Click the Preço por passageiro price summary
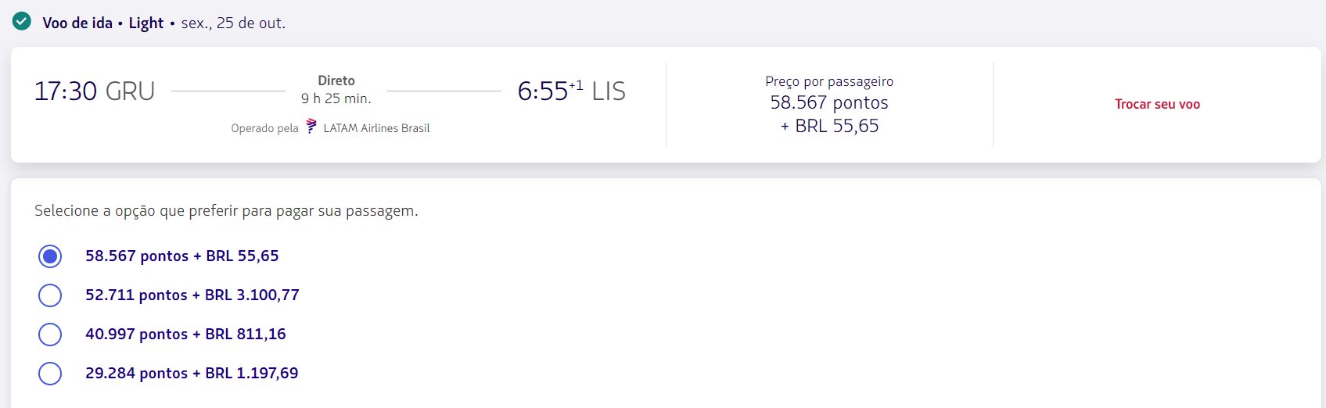The width and height of the screenshot is (1326, 408). coord(829,104)
